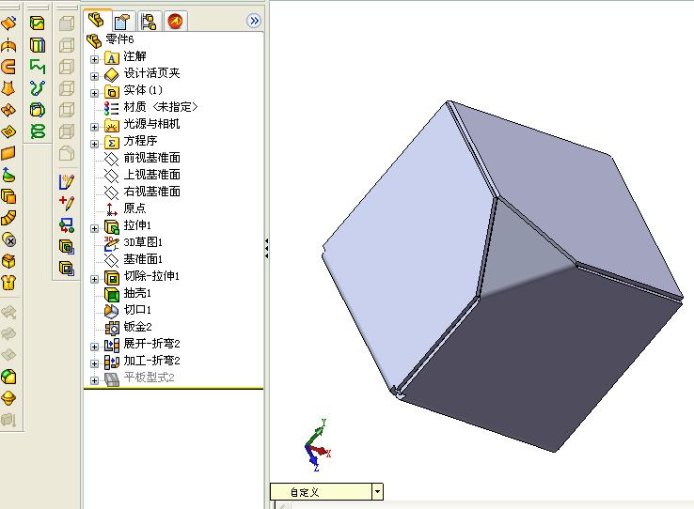Select the extruded surface icon with blue arrow
The height and width of the screenshot is (509, 694).
tap(8, 23)
